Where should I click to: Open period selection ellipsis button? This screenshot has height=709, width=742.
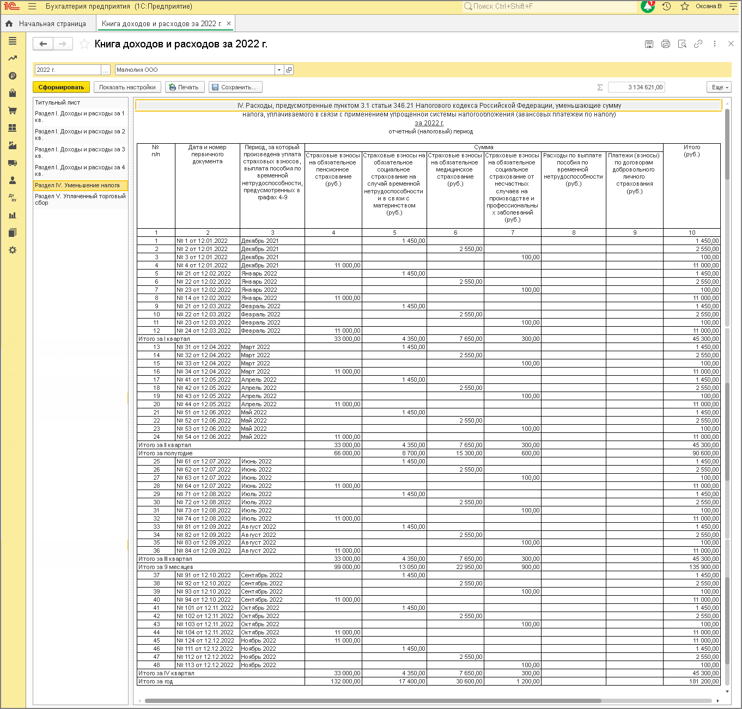pyautogui.click(x=106, y=70)
